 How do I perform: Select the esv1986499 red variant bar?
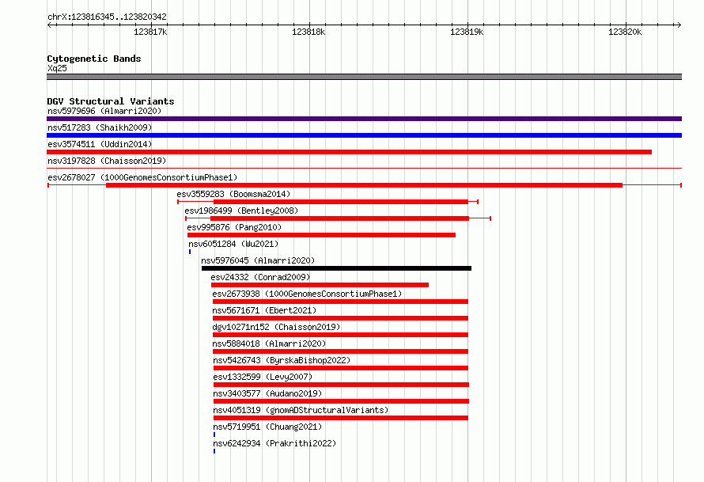340,218
